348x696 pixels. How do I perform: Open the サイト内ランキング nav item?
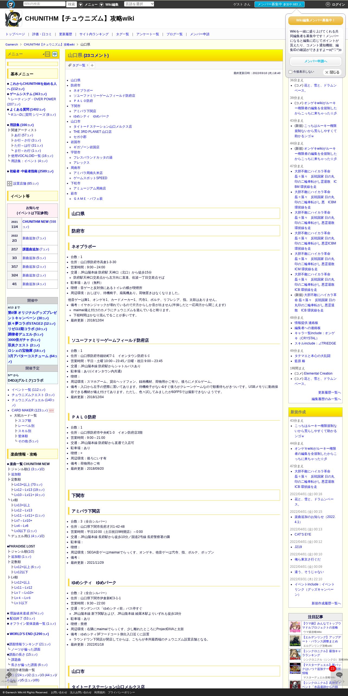(94, 34)
